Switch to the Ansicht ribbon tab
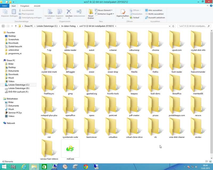 37,6
